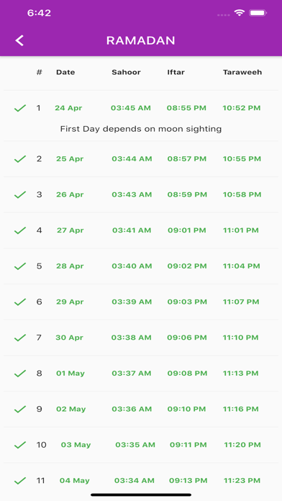Select Taraweeh time 11:01 PM
This screenshot has width=282, height=501.
(x=241, y=230)
